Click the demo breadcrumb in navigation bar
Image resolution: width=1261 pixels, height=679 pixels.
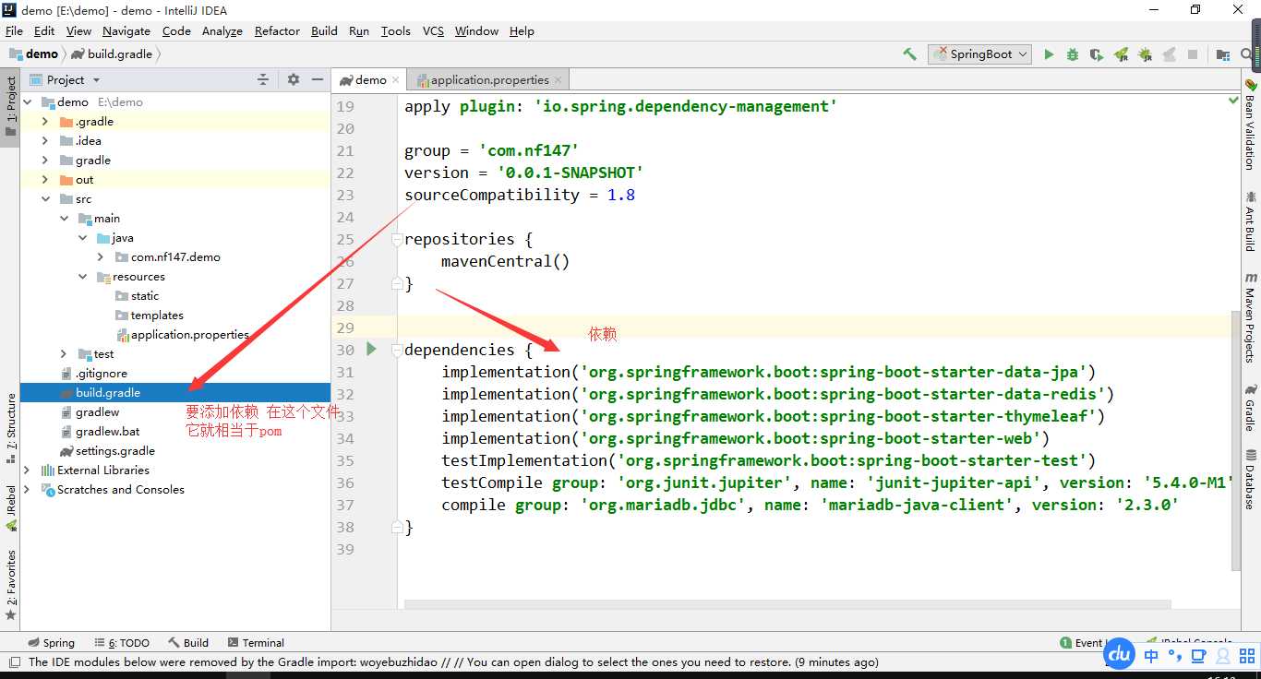34,54
